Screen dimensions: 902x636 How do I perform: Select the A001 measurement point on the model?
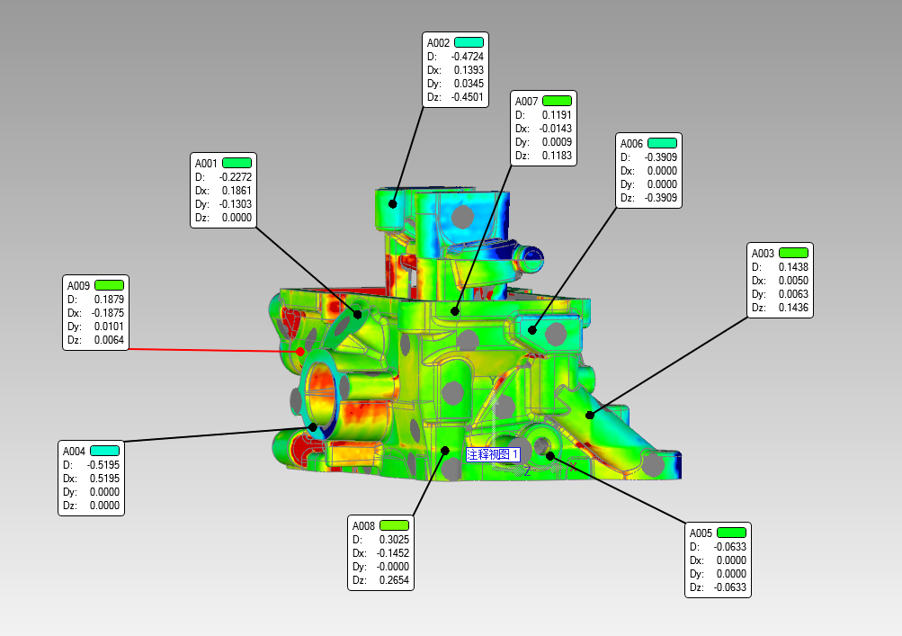pyautogui.click(x=357, y=315)
